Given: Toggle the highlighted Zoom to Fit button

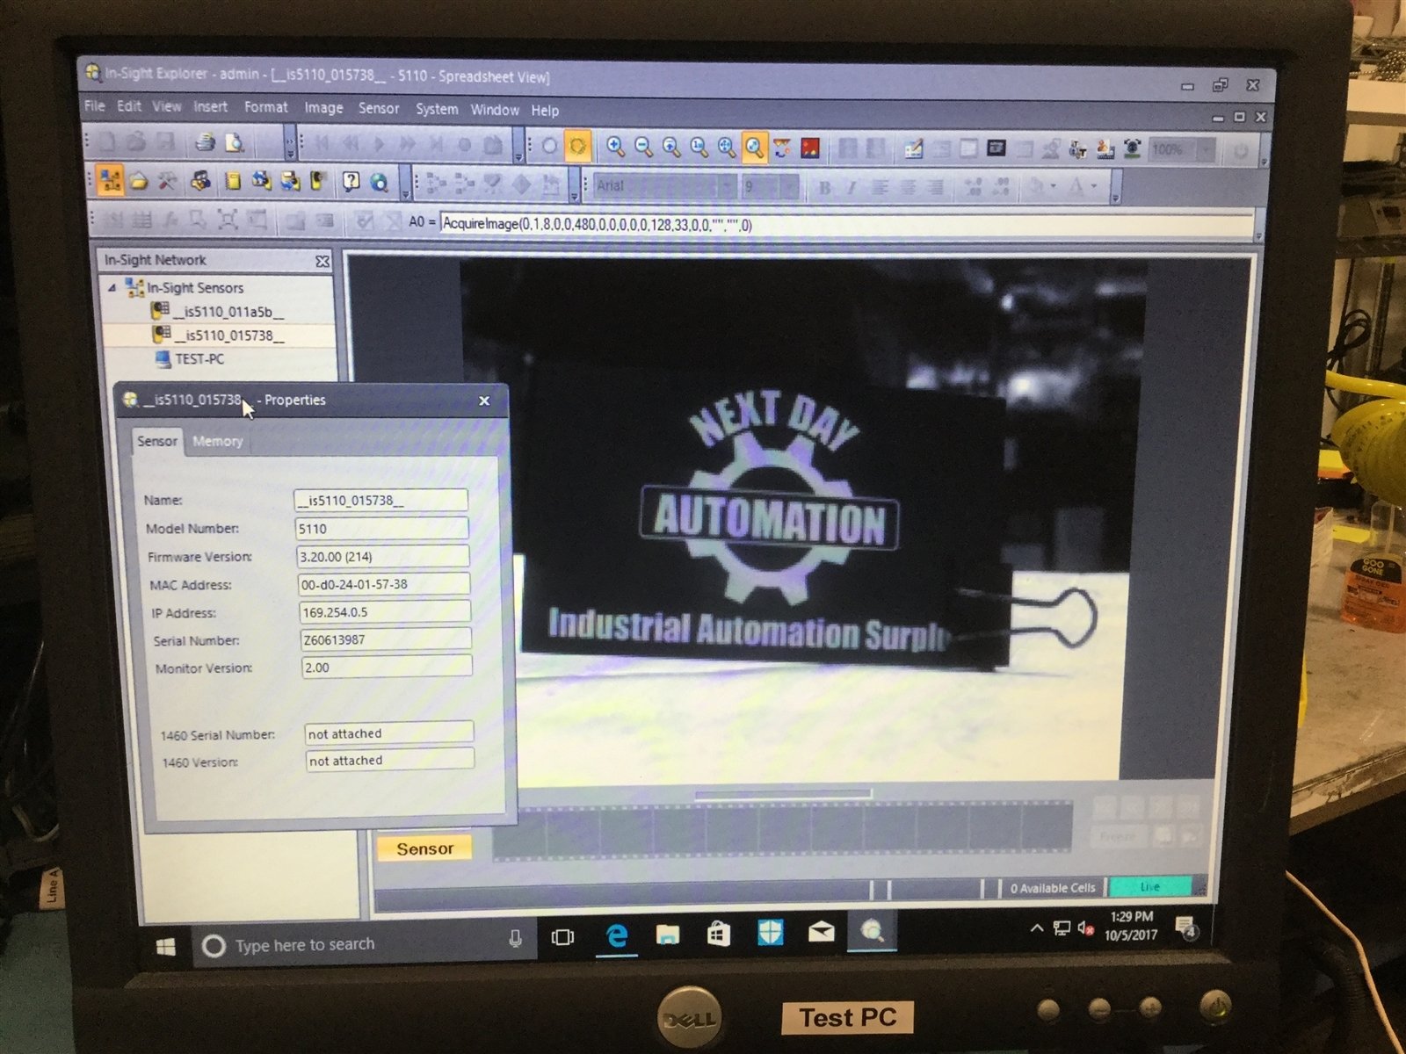Looking at the screenshot, I should pos(754,148).
